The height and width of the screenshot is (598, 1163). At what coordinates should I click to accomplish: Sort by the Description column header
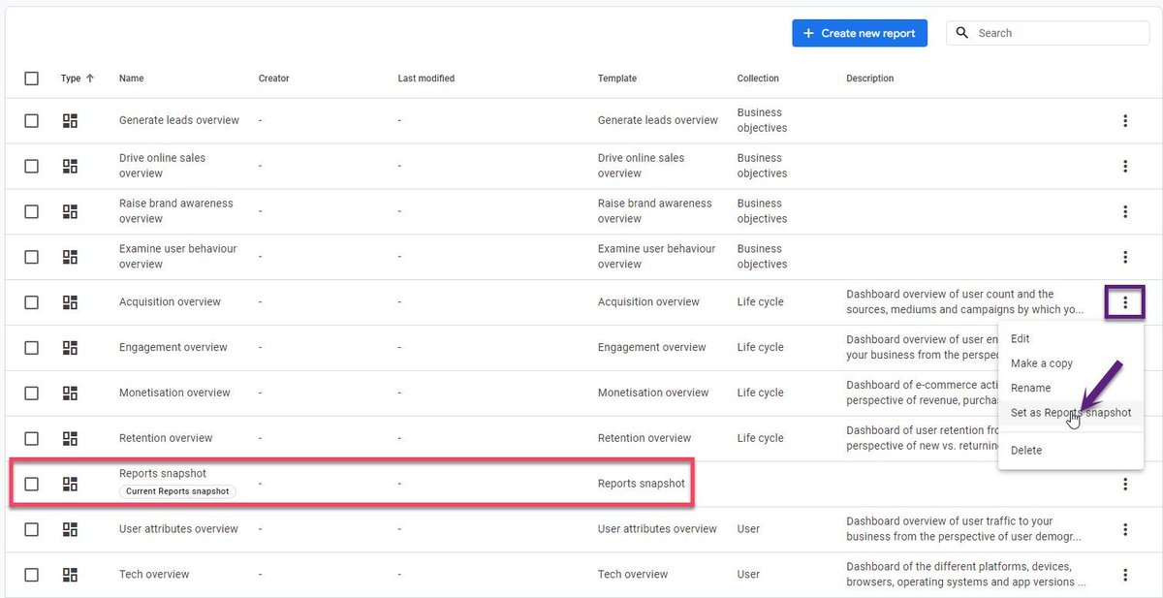(x=869, y=79)
